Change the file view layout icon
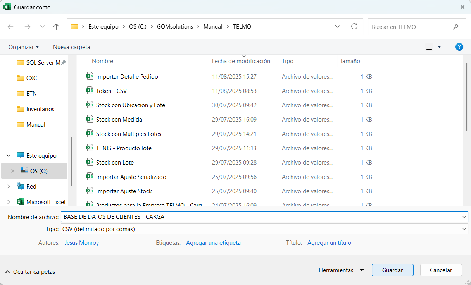Viewport: 471px width, 285px height. tap(429, 47)
